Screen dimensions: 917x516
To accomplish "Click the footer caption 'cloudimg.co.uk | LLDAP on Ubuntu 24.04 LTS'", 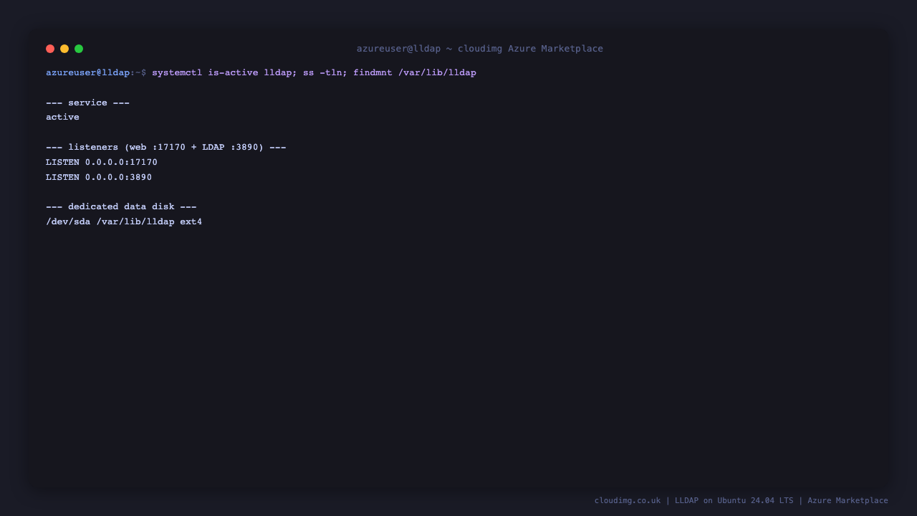I will coord(693,500).
